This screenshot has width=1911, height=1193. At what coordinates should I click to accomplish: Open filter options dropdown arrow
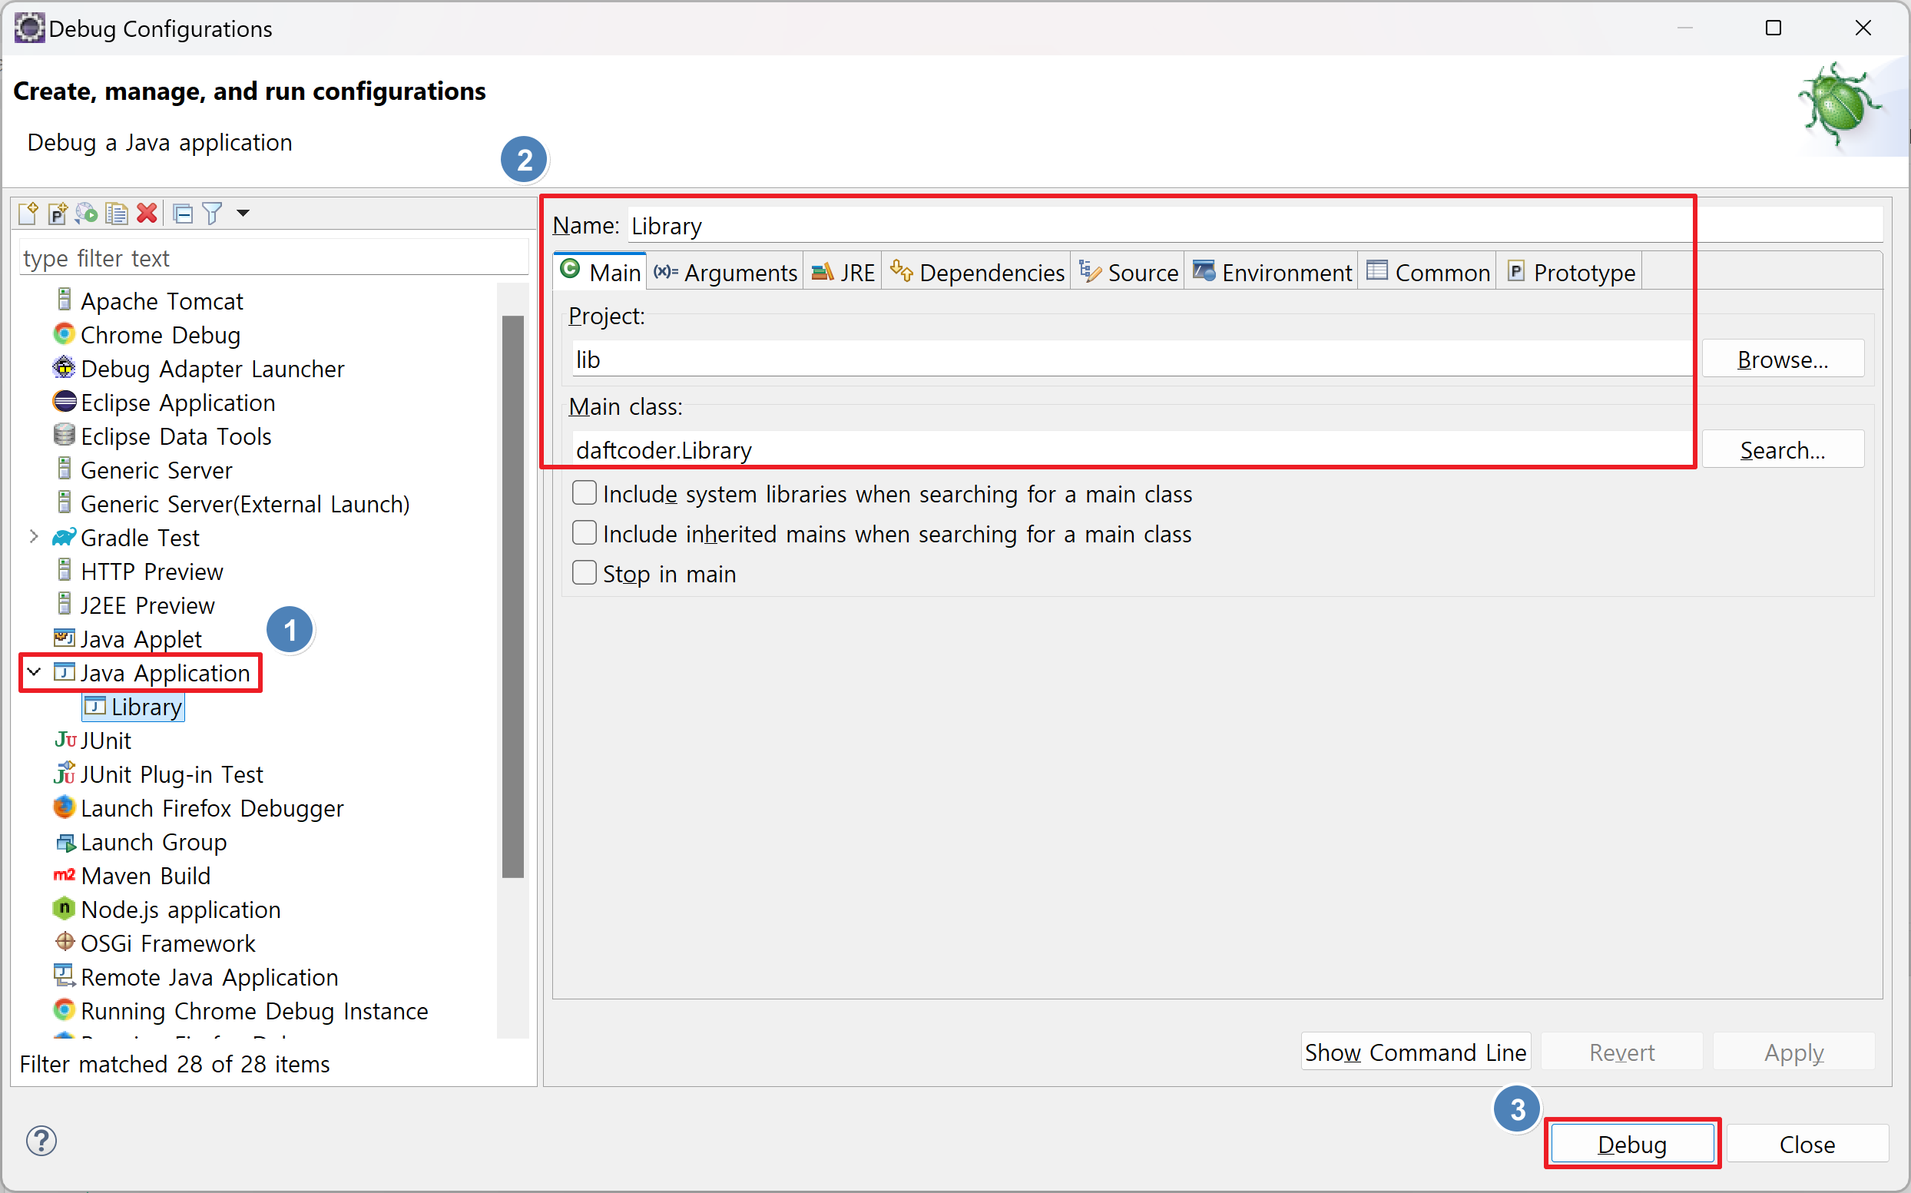[x=243, y=213]
